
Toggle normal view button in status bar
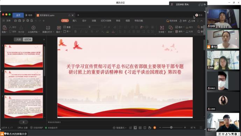point(135,128)
